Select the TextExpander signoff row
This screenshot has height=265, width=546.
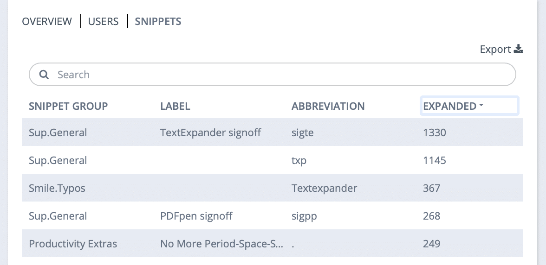tap(272, 132)
